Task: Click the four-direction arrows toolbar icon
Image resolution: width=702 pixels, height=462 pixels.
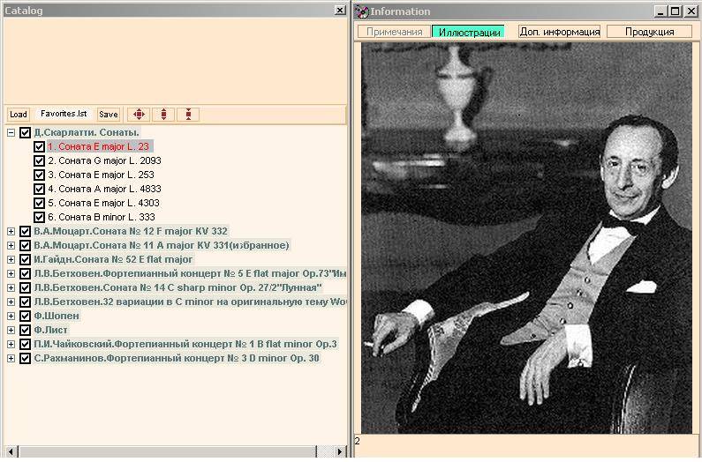Action: point(139,115)
